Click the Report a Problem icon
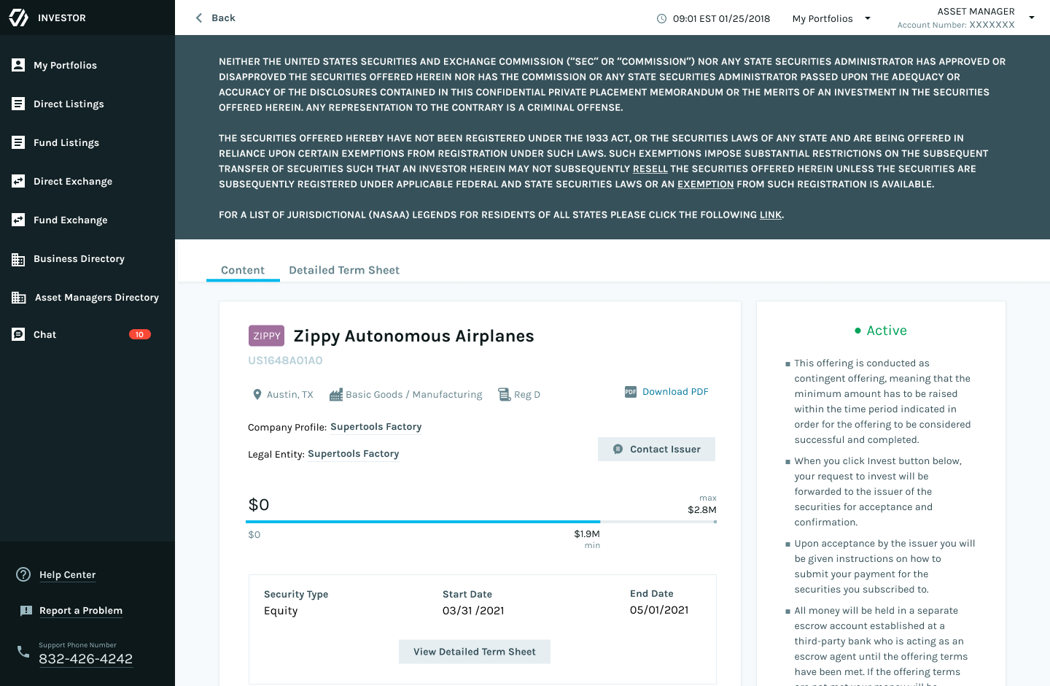This screenshot has height=686, width=1050. click(x=26, y=611)
